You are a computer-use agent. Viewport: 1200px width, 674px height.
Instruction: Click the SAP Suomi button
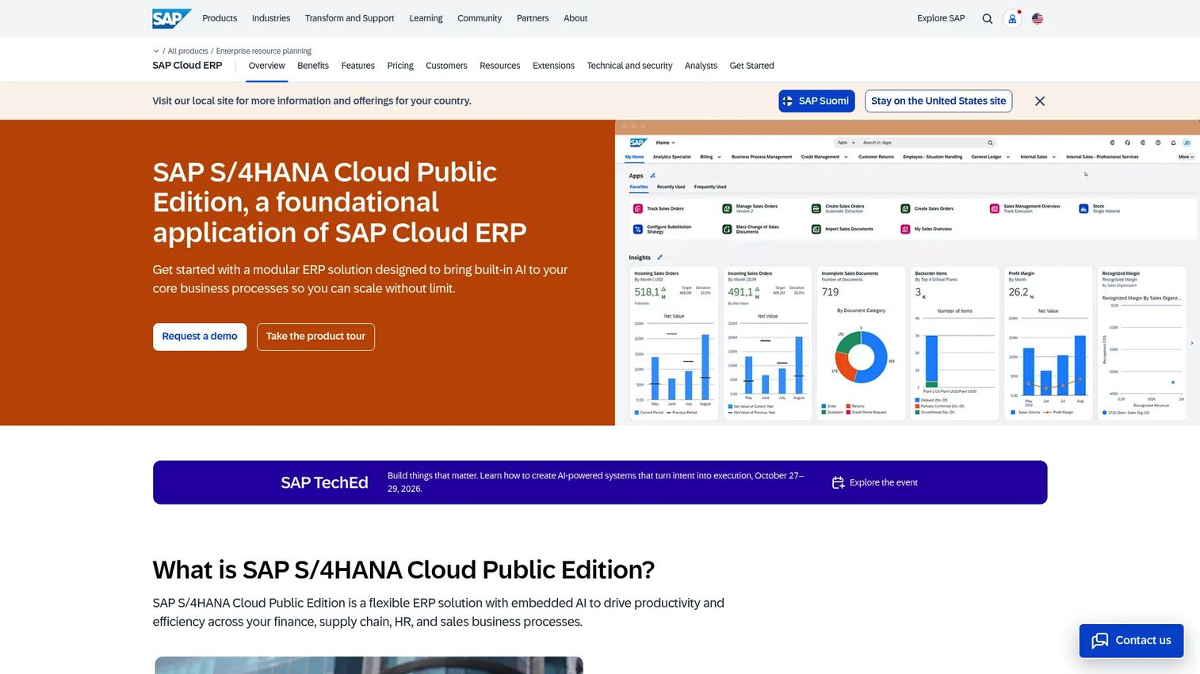[816, 101]
